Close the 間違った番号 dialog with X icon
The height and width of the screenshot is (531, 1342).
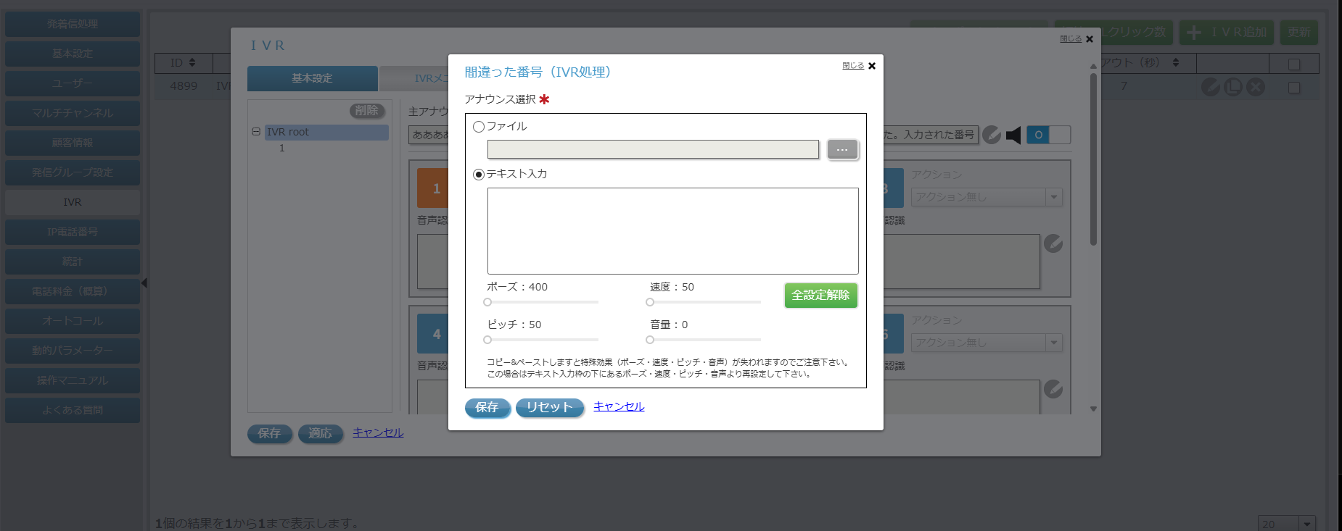click(x=872, y=66)
